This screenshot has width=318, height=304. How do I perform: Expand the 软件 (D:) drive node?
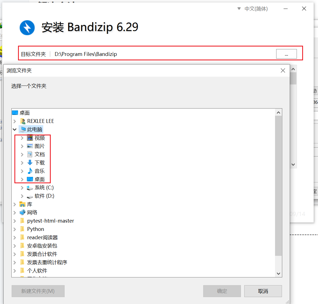coord(22,196)
